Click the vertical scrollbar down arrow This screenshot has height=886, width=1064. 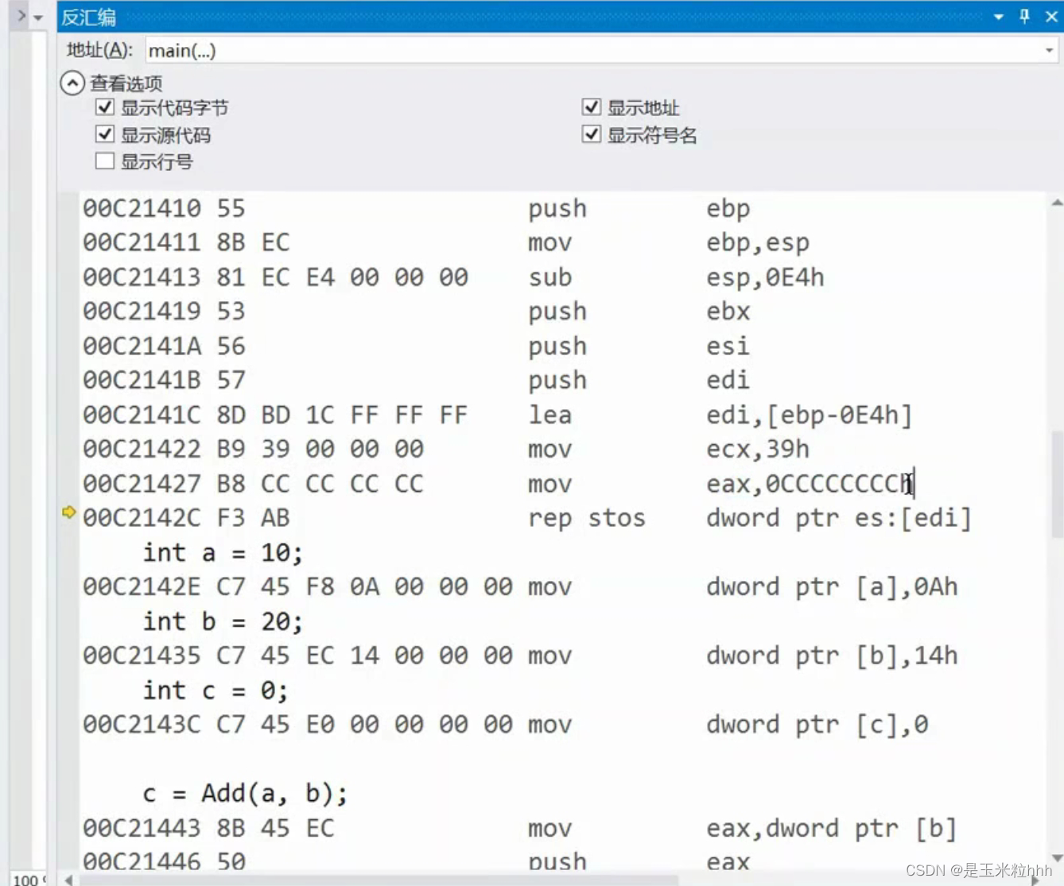pos(1057,858)
